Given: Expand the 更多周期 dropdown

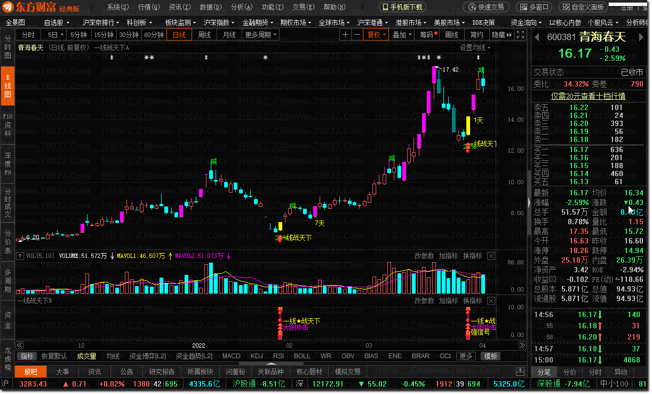Looking at the screenshot, I should coord(261,35).
